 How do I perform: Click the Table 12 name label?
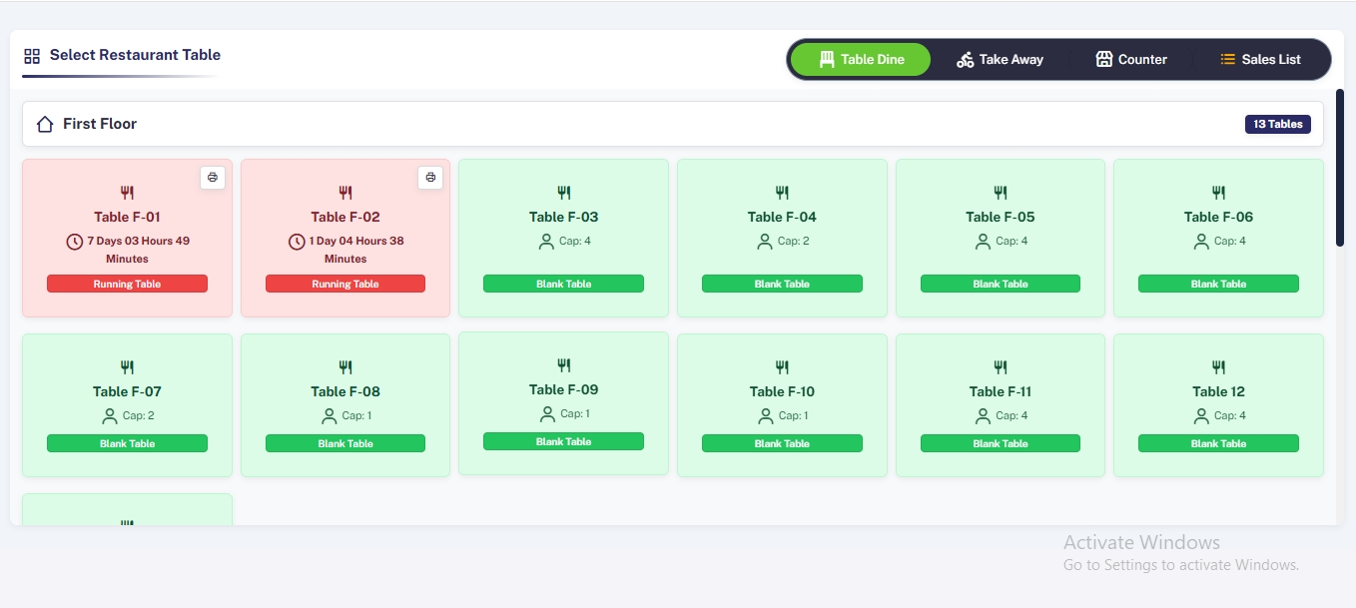[x=1218, y=391]
